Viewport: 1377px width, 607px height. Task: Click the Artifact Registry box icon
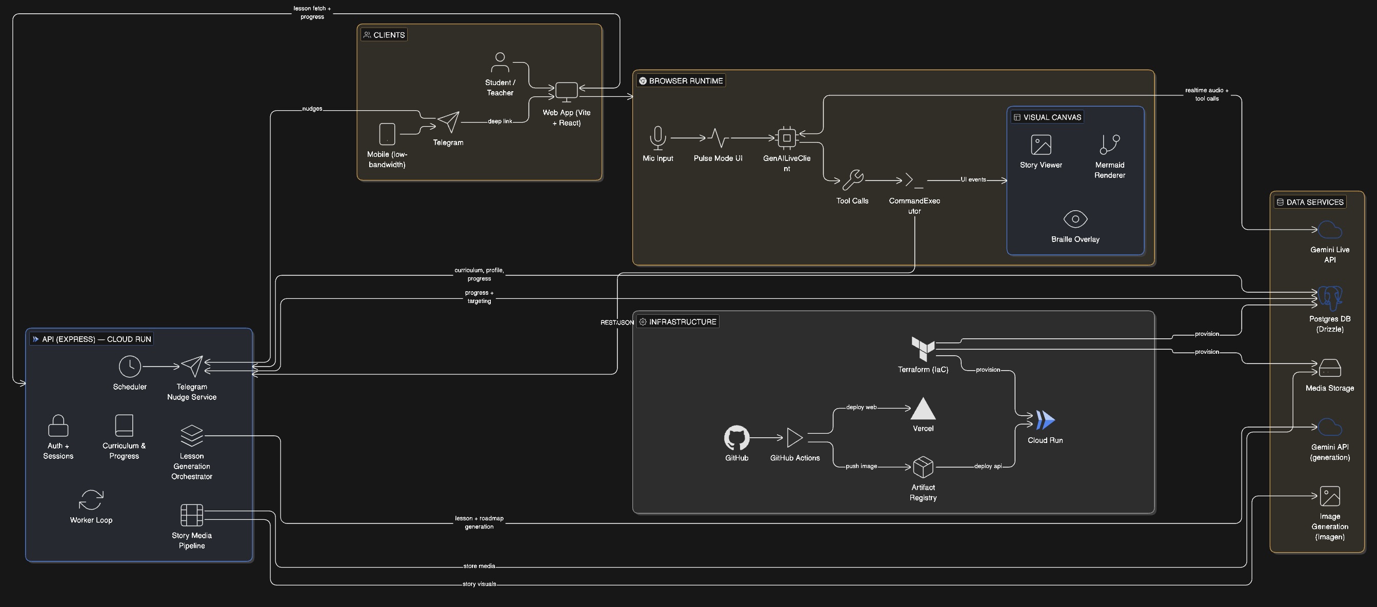[x=923, y=467]
